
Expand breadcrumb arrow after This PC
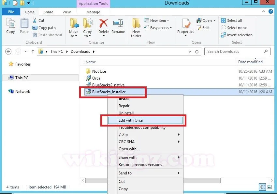[x=67, y=52]
